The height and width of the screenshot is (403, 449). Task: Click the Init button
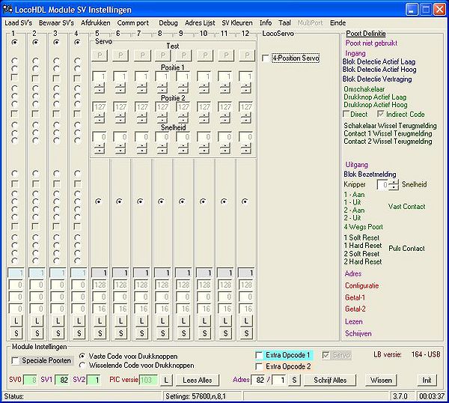tap(427, 381)
